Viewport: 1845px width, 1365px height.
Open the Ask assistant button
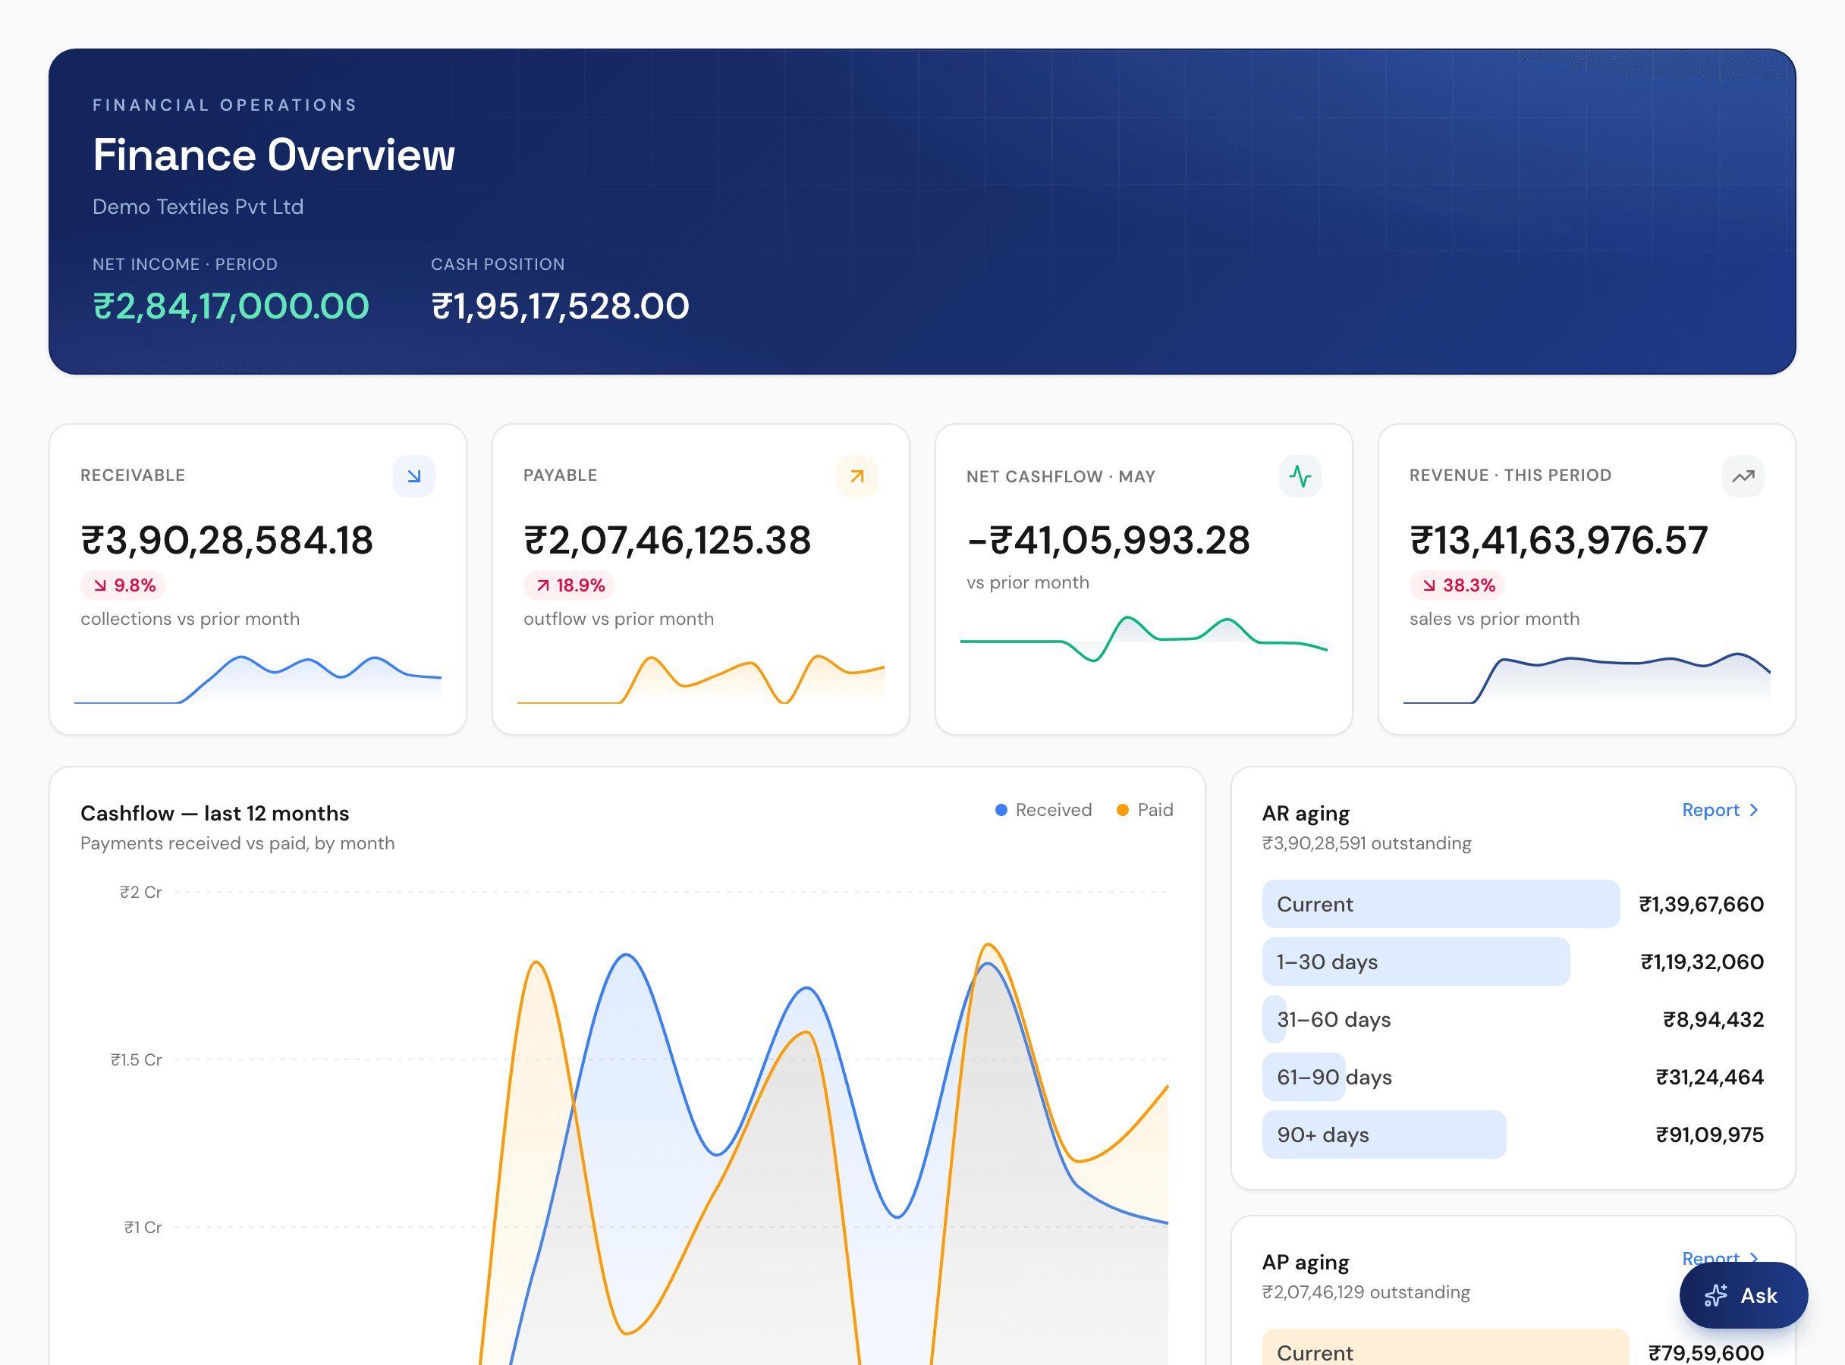coord(1743,1294)
